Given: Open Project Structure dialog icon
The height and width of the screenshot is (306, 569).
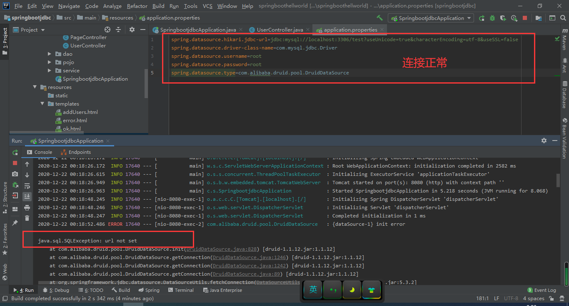Looking at the screenshot, I should coord(539,18).
